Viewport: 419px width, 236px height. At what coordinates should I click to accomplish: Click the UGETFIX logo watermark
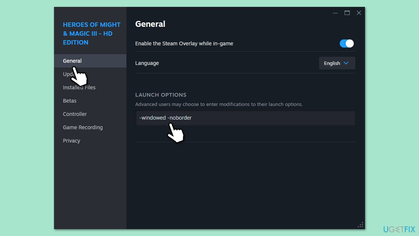(x=399, y=229)
